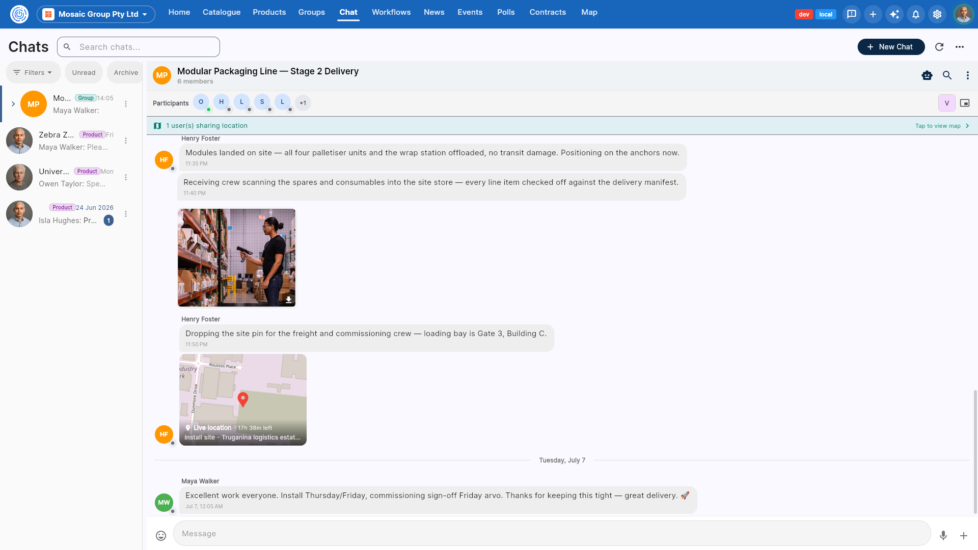The width and height of the screenshot is (978, 550).
Task: Open the conversation header kebab menu
Action: pyautogui.click(x=968, y=75)
